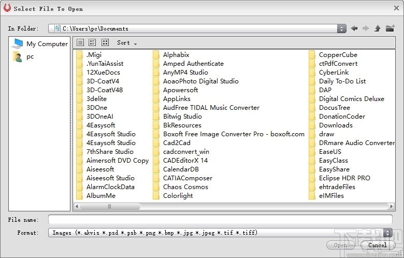404x258 pixels.
Task: Select the Daily To-Do List folder
Action: (337, 81)
